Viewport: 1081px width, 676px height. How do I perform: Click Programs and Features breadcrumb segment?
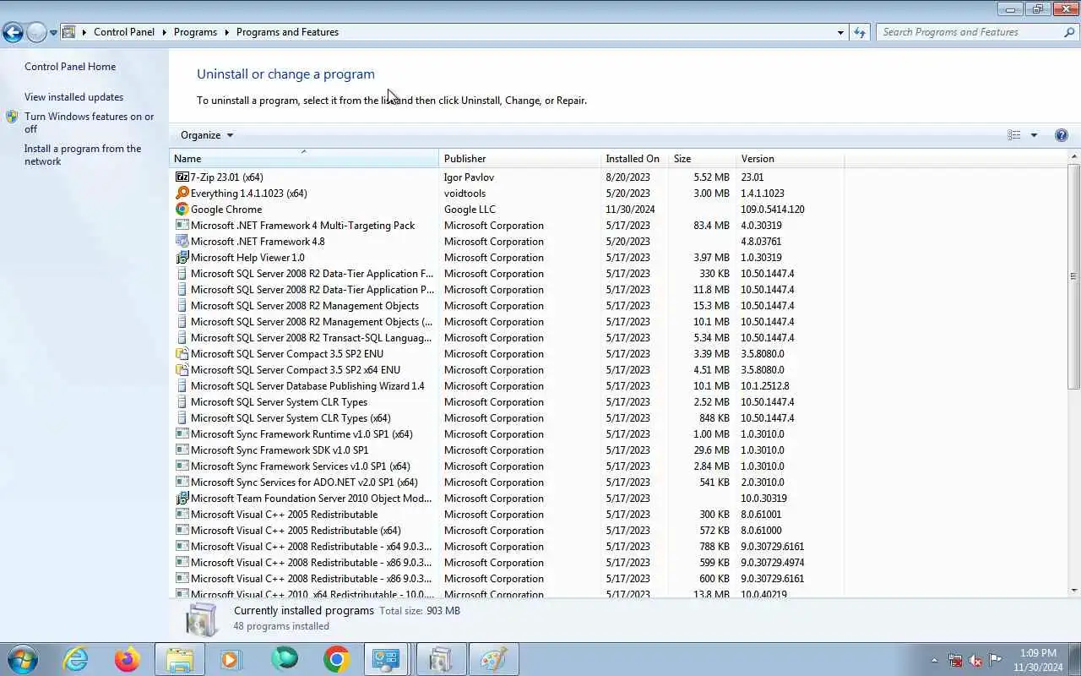tap(287, 32)
